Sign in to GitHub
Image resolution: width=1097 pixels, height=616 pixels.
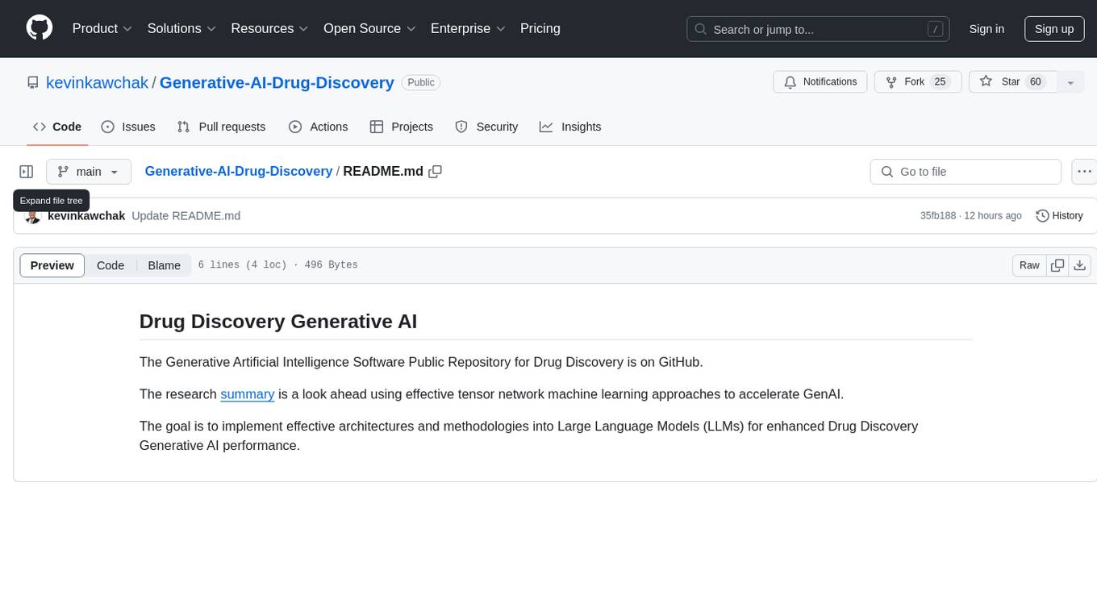coord(986,29)
